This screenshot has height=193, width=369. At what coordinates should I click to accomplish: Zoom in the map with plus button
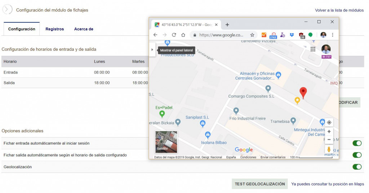329,132
